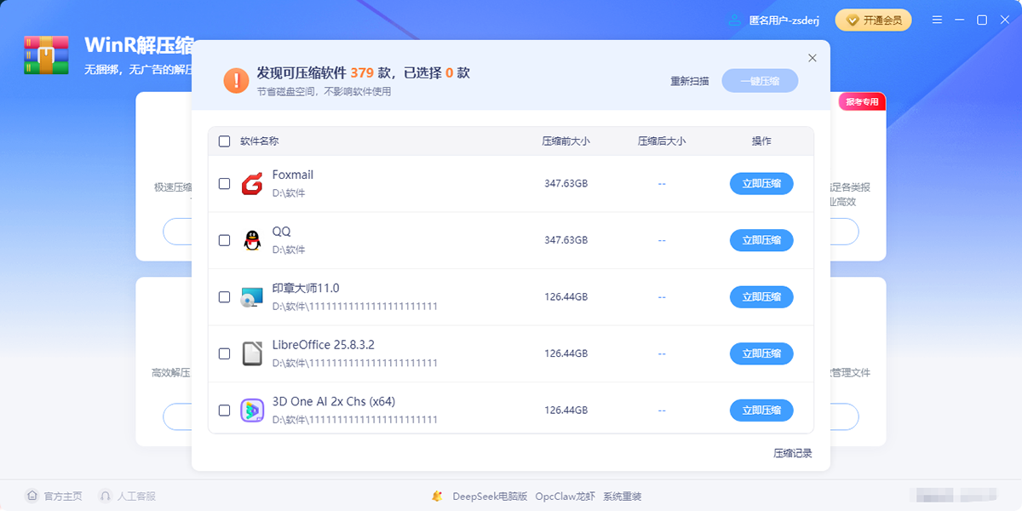Viewport: 1022px width, 511px height.
Task: Click 立即压缩 for 印章大师11.0
Action: pos(761,297)
